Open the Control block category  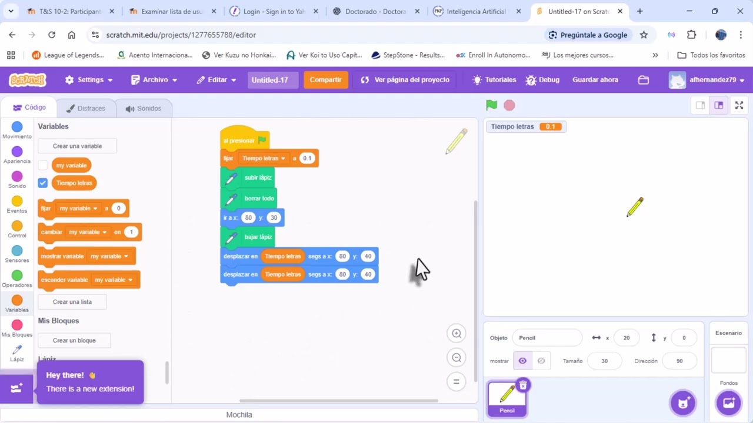coord(17,229)
